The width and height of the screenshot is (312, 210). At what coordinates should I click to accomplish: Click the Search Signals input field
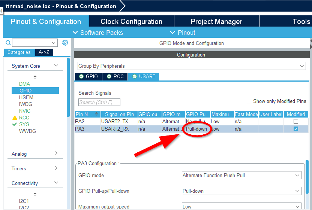point(99,102)
